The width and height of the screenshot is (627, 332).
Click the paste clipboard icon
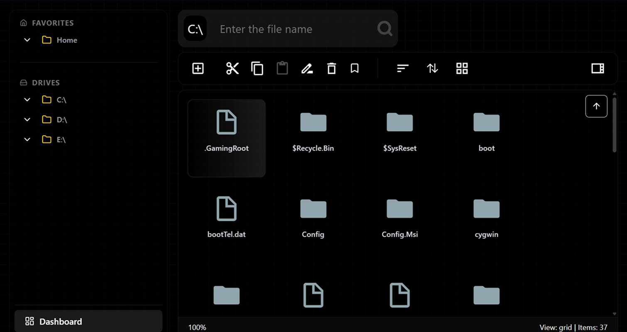point(282,68)
